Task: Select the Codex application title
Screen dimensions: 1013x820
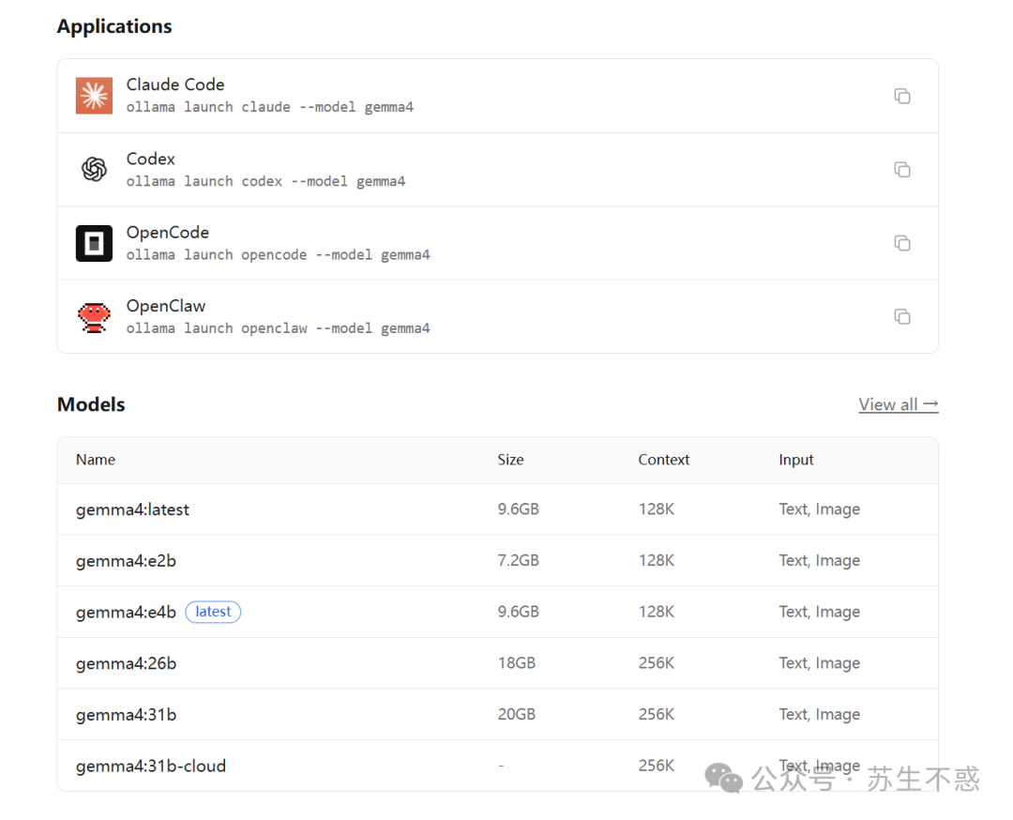Action: [150, 159]
